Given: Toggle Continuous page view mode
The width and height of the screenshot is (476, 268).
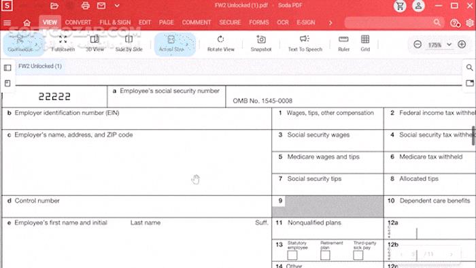Looking at the screenshot, I should click(20, 44).
